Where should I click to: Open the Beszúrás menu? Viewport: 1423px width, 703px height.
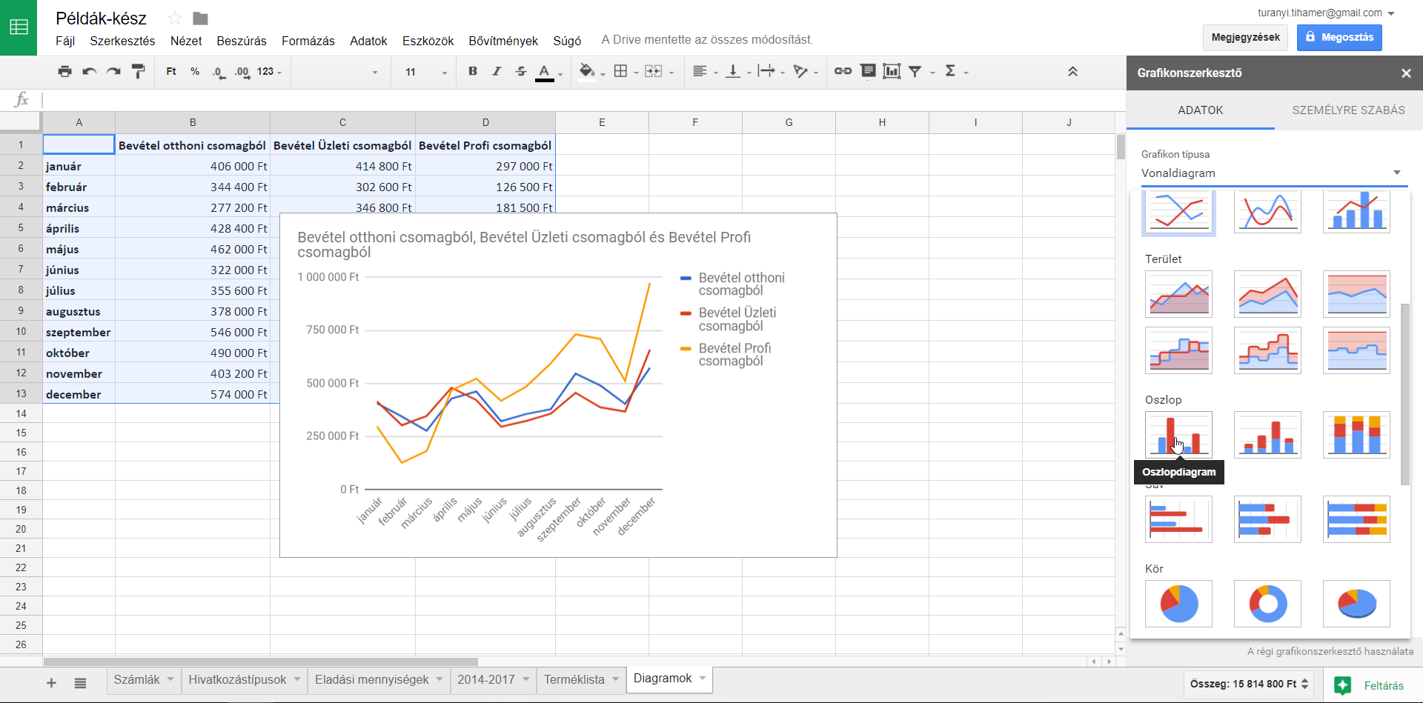tap(241, 41)
